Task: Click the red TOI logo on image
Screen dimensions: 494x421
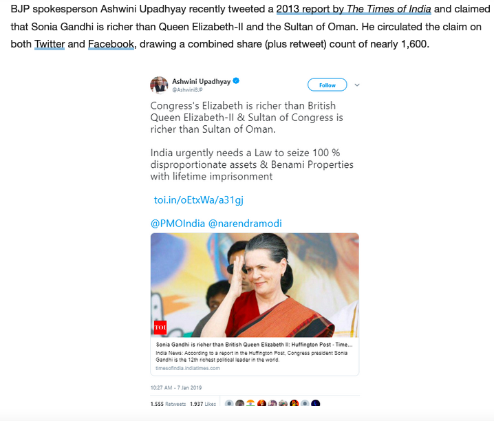Action: [160, 327]
